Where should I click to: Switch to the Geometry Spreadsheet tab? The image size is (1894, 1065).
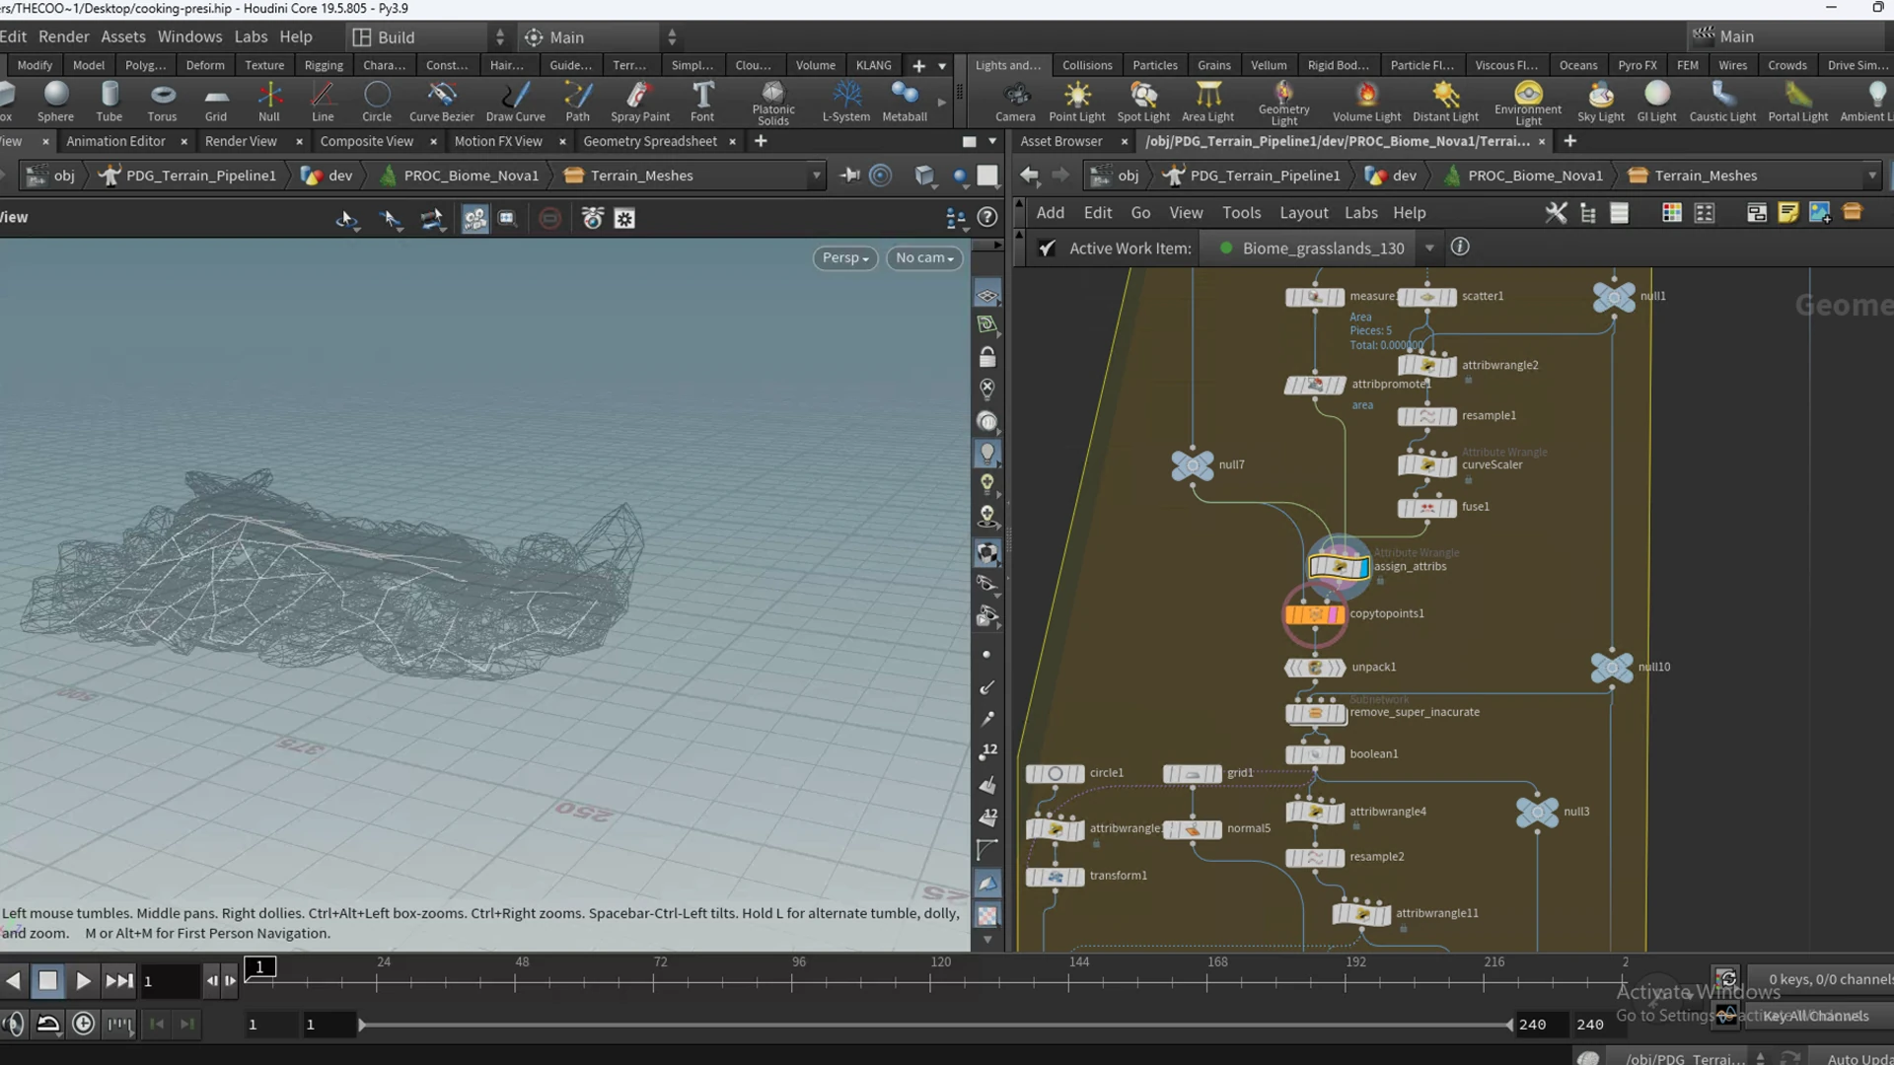pyautogui.click(x=650, y=141)
